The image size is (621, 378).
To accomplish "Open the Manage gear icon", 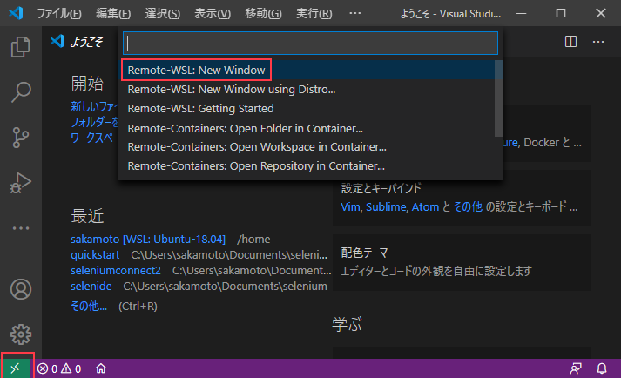I will (21, 334).
